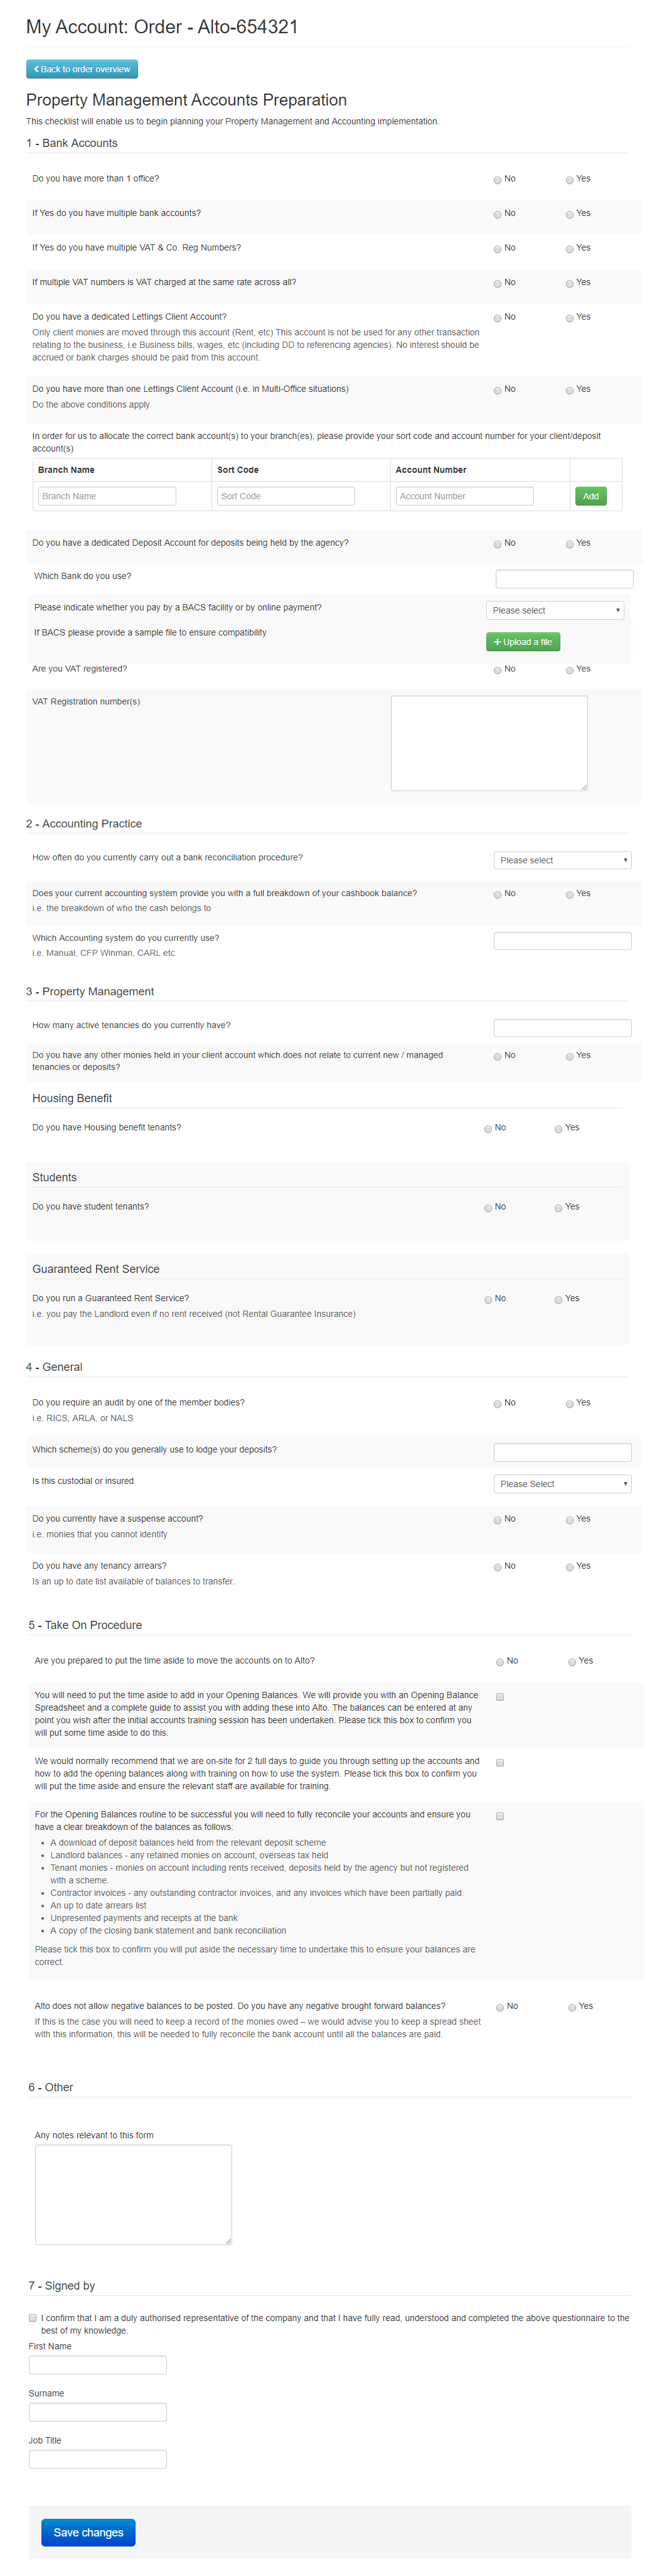Select No for Housing benefit tenants
Viewport: 657px width, 2576px height.
488,1129
